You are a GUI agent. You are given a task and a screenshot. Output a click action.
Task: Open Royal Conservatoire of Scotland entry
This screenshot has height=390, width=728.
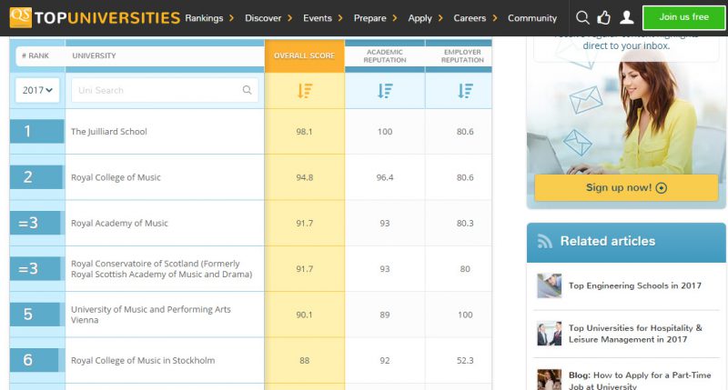(x=162, y=269)
